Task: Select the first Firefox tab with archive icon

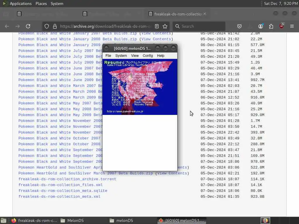Action: [x=19, y=14]
